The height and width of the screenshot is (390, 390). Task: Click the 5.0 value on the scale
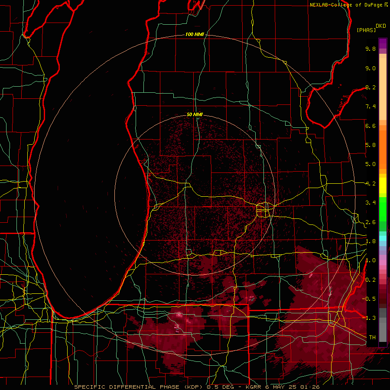coord(370,164)
